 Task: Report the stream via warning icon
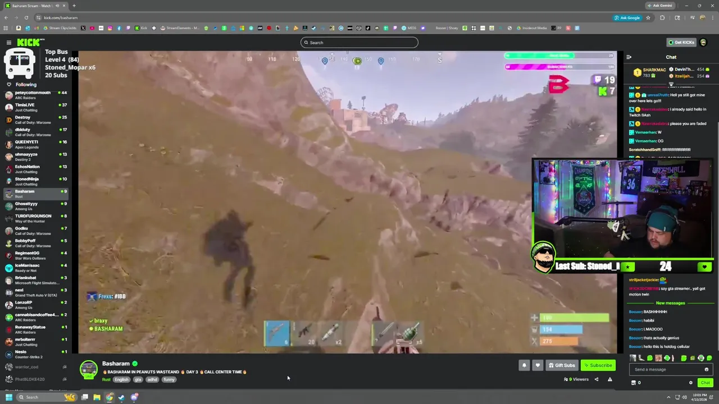[609, 379]
